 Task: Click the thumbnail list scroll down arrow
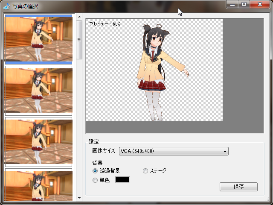[x=79, y=198]
